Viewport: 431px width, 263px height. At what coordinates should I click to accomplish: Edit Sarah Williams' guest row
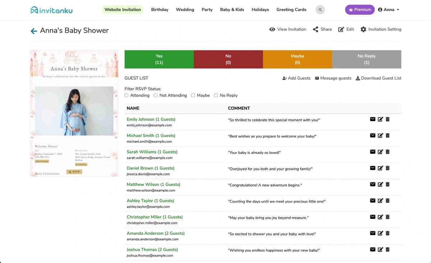tap(380, 152)
